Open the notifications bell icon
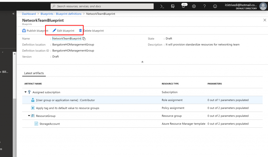 point(183,6)
